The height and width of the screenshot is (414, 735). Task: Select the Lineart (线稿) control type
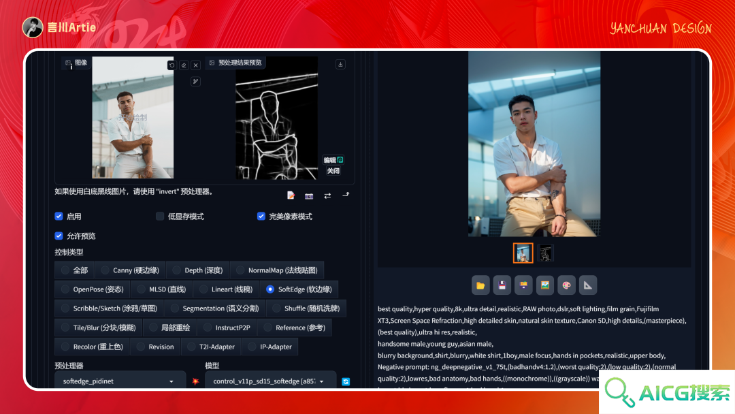[x=226, y=289]
